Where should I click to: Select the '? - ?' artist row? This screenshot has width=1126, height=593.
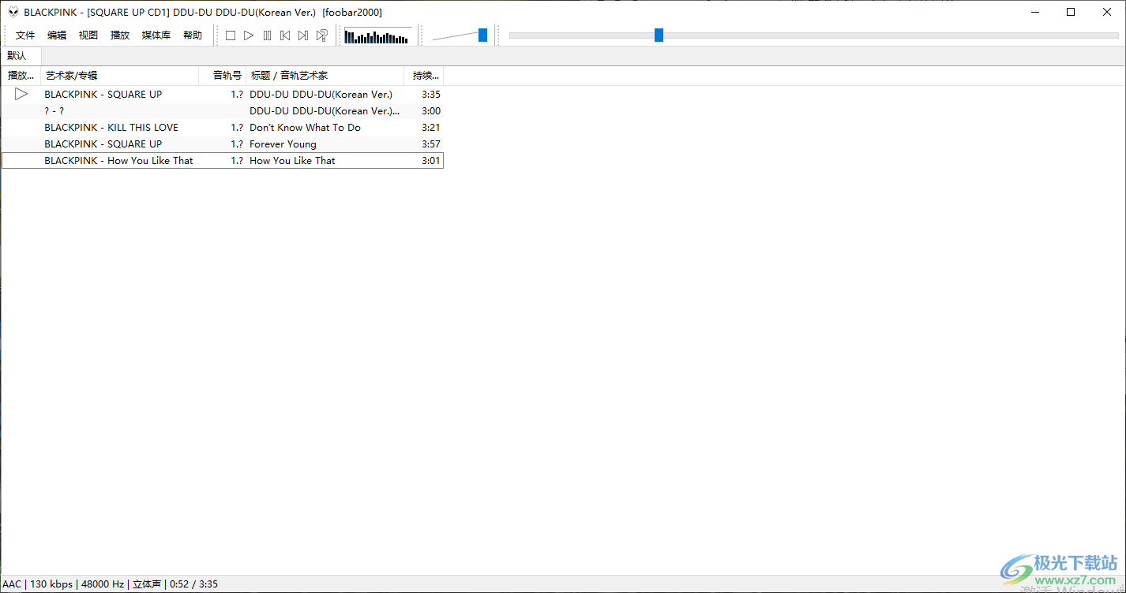(x=223, y=110)
